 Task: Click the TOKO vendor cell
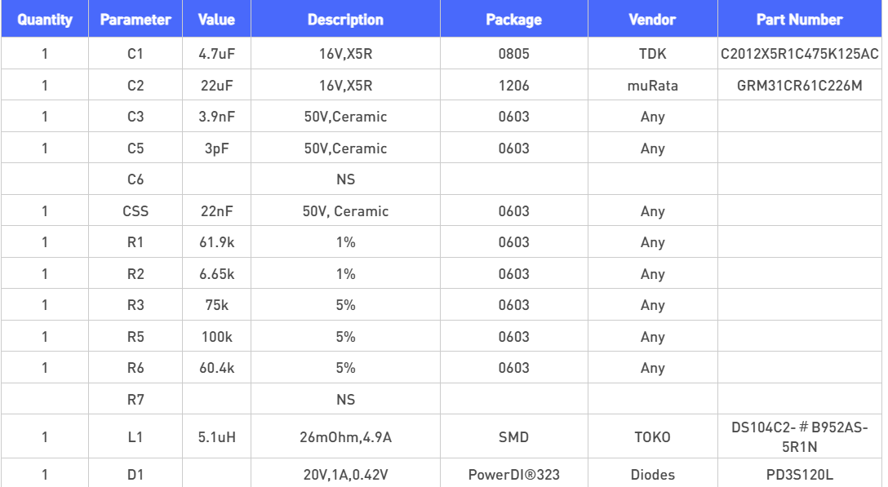(652, 437)
